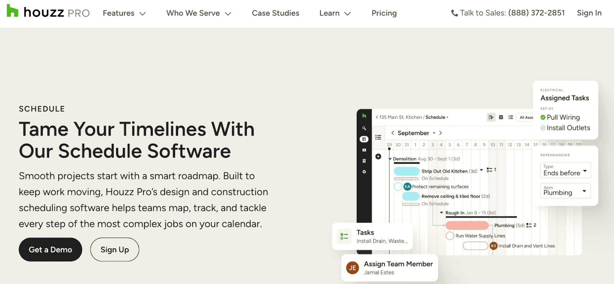Open the Pricing menu item
614x284 pixels.
pos(384,13)
